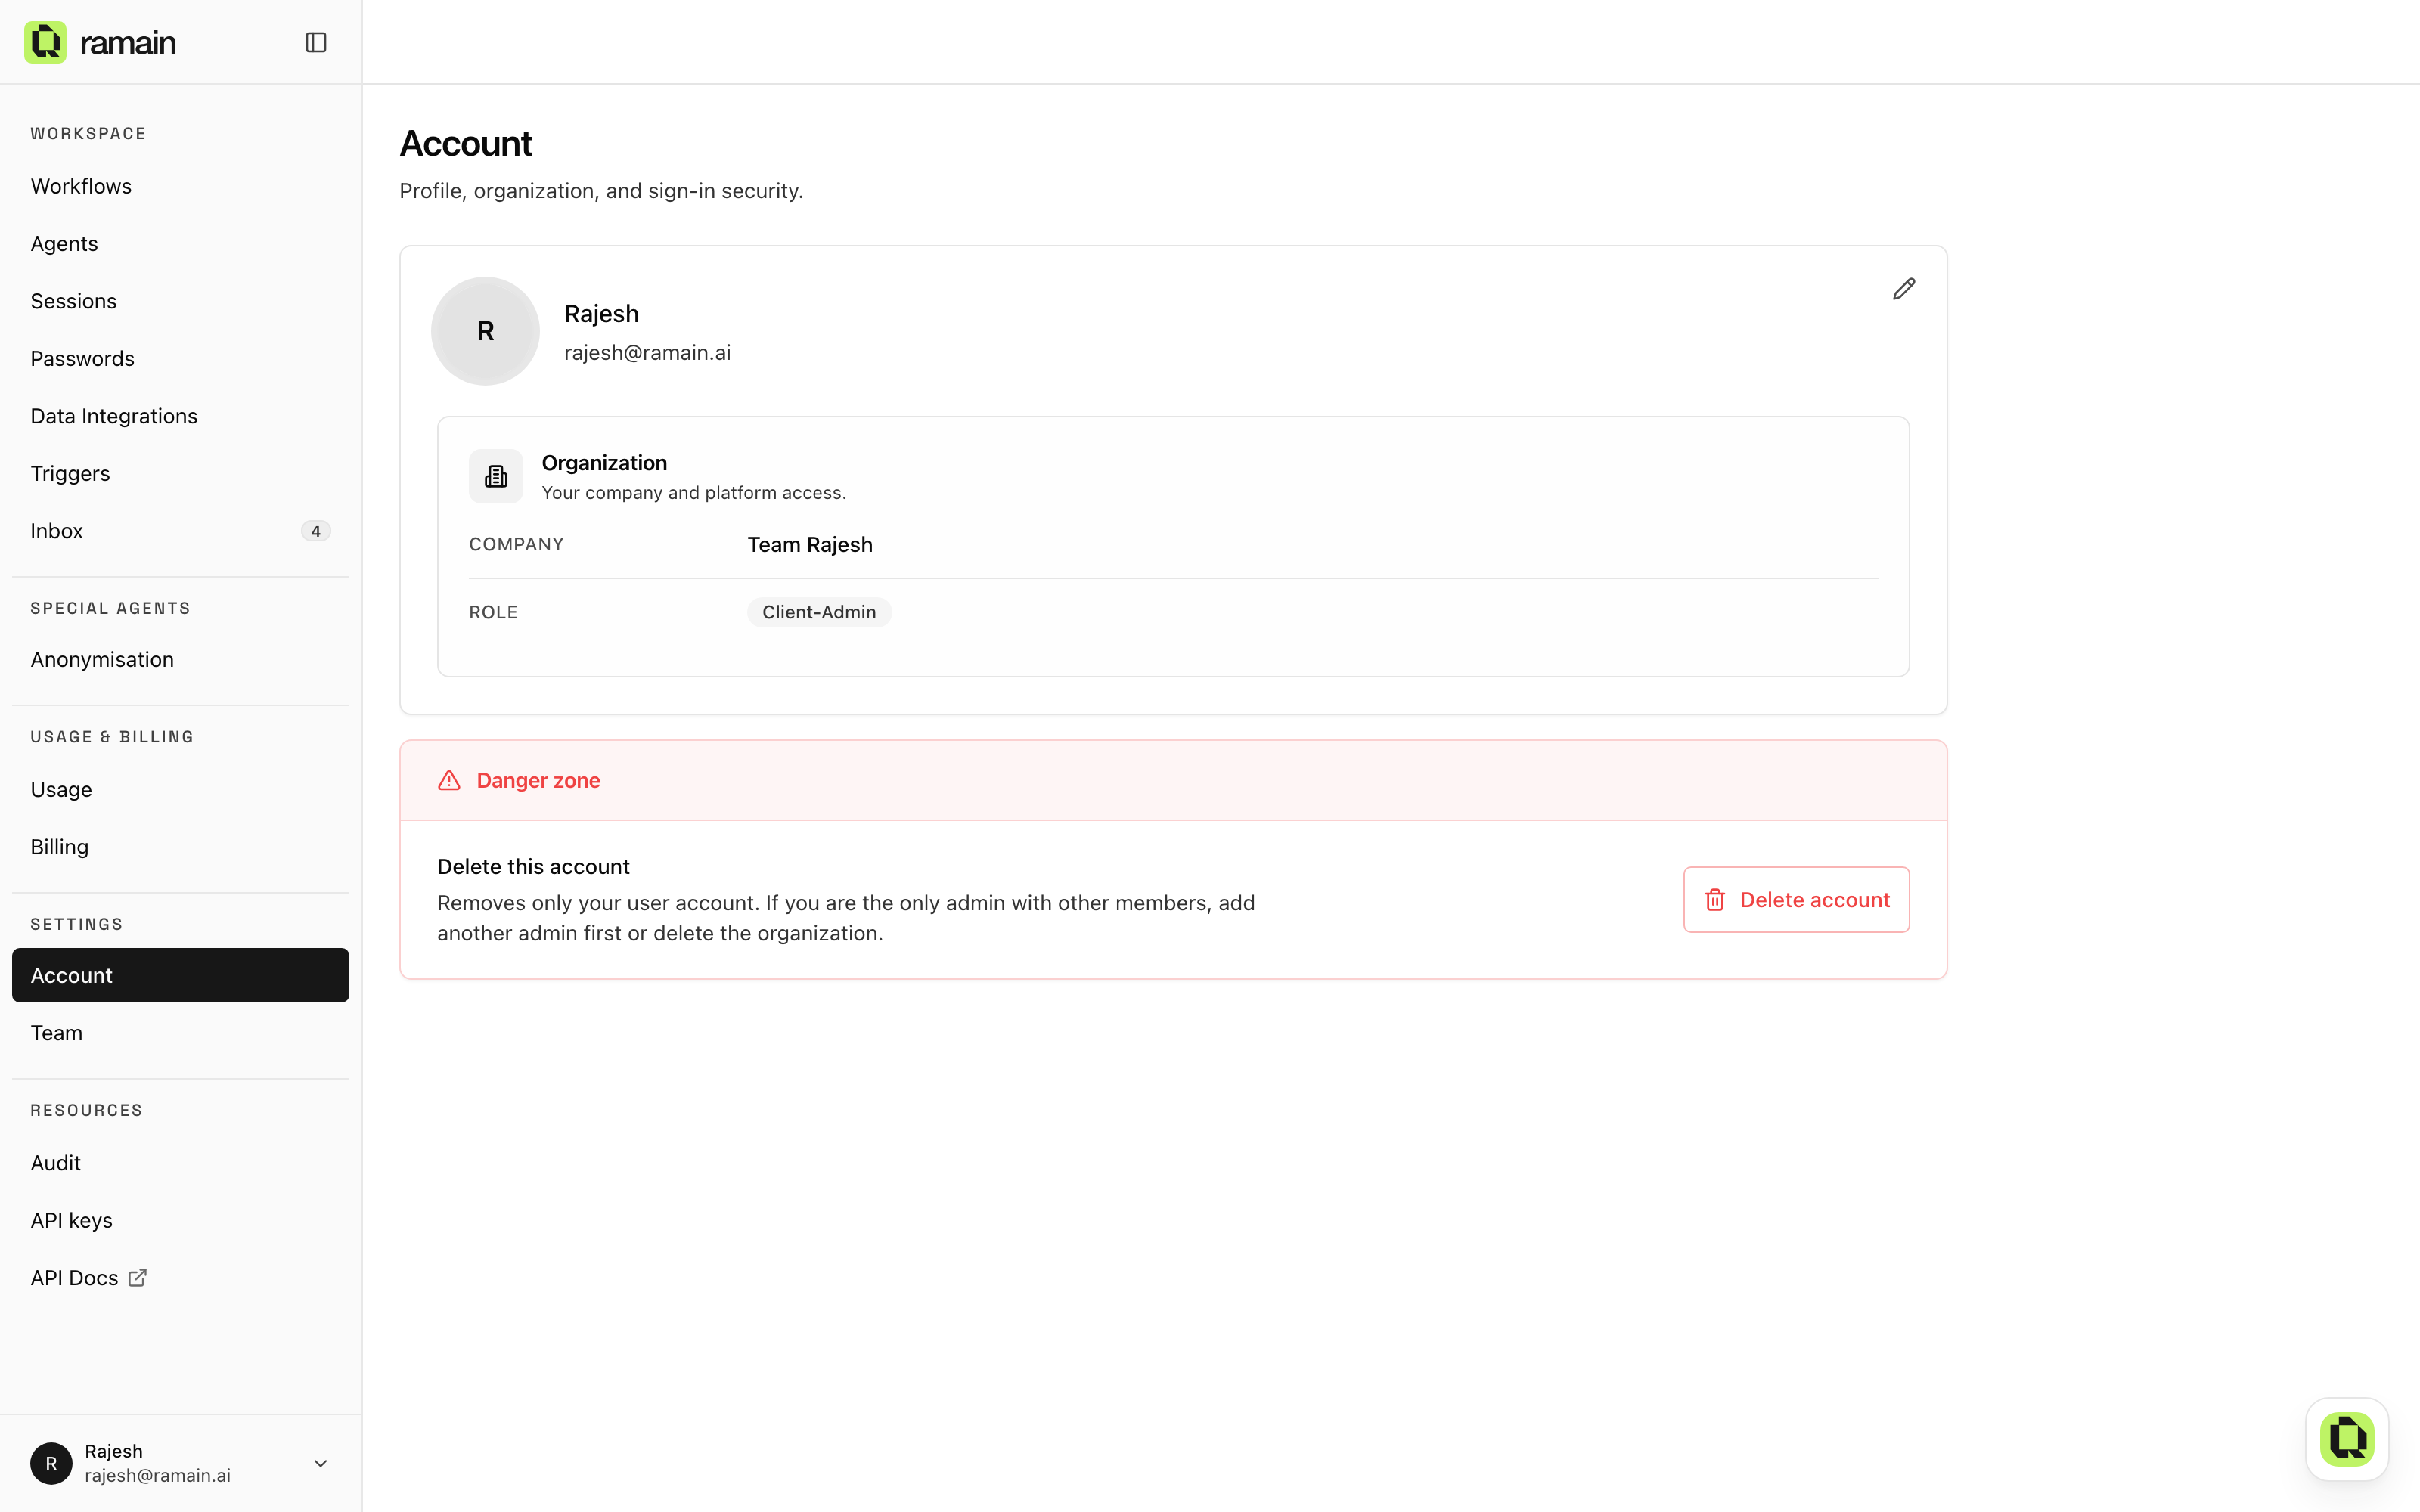The width and height of the screenshot is (2420, 1512).
Task: Collapse the sidebar with the panel toggle icon
Action: click(x=316, y=42)
